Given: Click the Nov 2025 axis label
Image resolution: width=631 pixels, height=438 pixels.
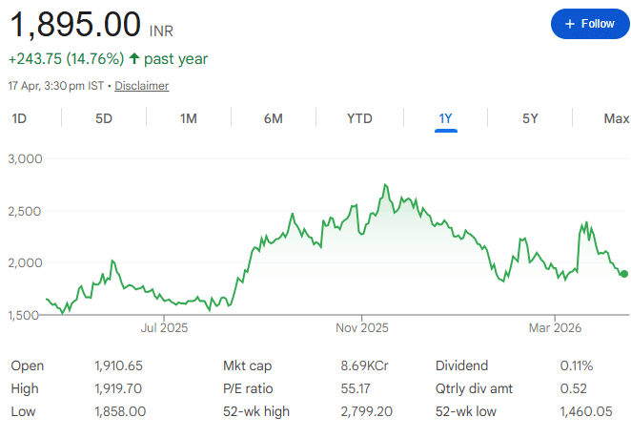Looking at the screenshot, I should 363,327.
